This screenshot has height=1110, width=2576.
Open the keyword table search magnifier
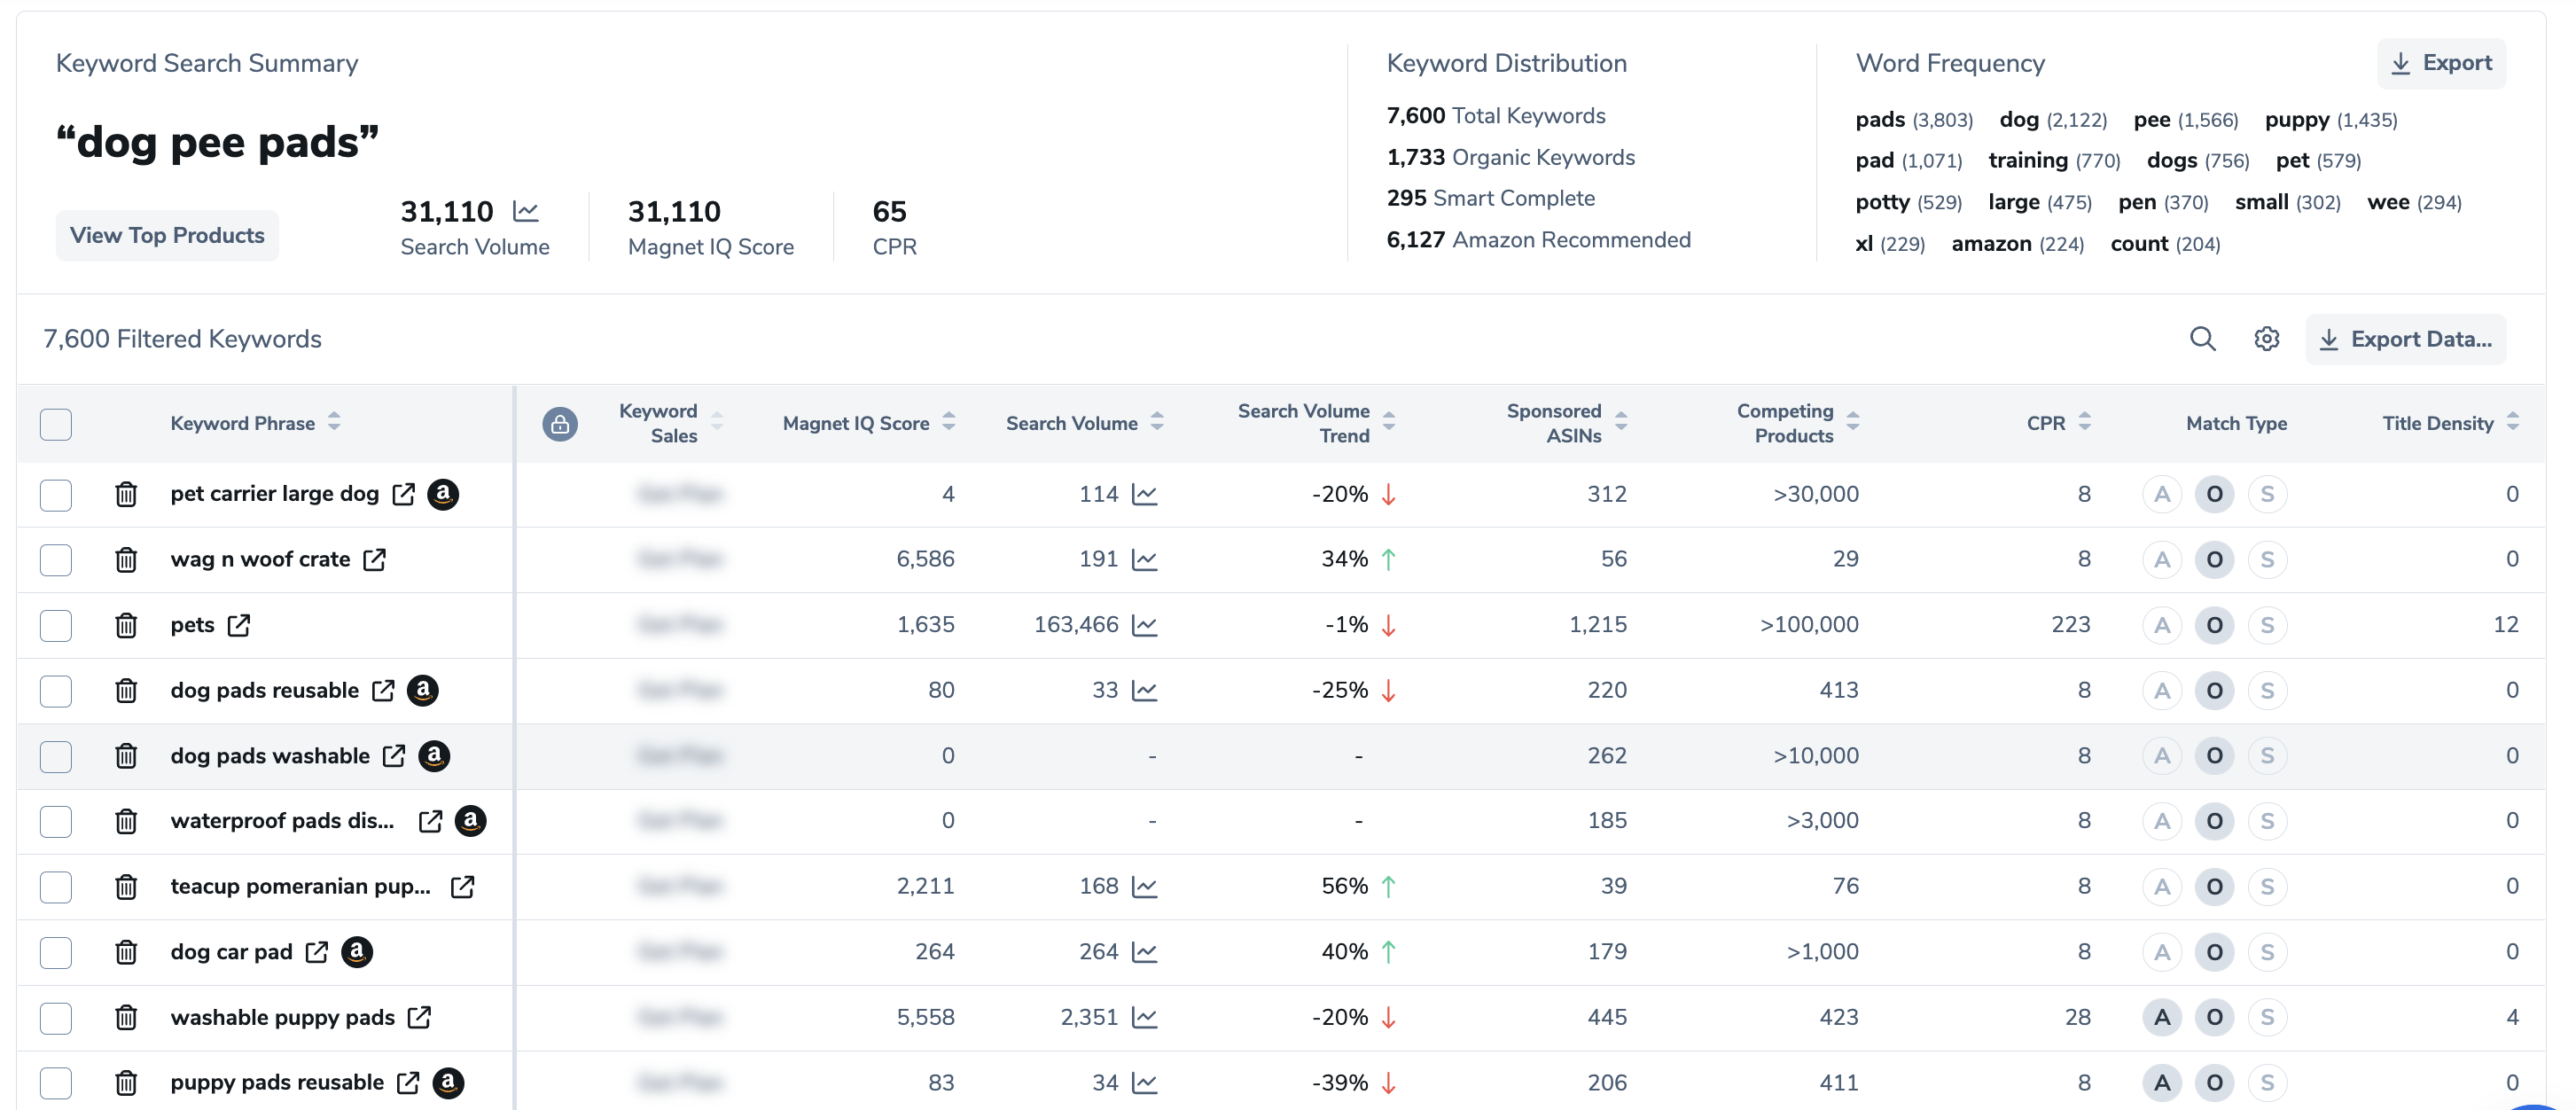[x=2202, y=339]
